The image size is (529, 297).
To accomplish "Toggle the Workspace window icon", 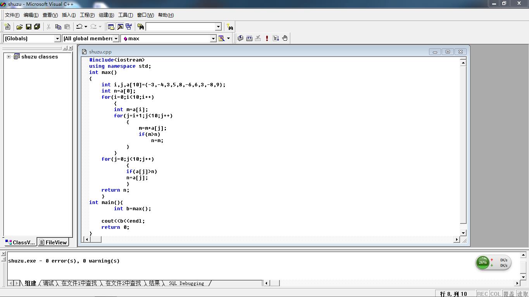I will pyautogui.click(x=111, y=27).
